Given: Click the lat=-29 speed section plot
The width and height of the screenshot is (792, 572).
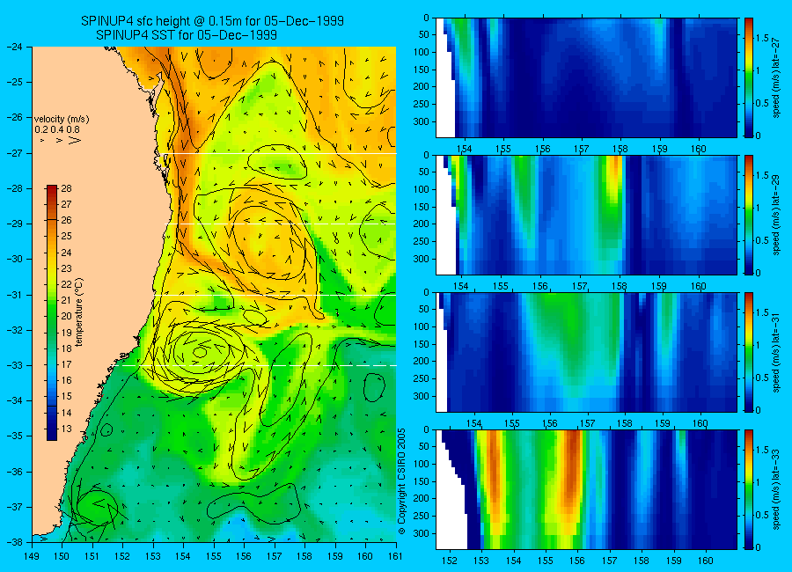Looking at the screenshot, I should (x=586, y=215).
